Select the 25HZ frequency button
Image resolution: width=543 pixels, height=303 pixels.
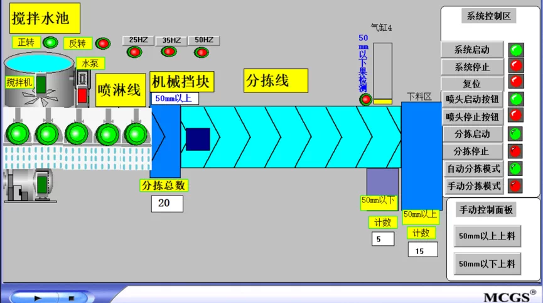point(139,40)
